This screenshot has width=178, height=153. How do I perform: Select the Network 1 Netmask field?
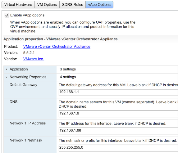pos(118,148)
